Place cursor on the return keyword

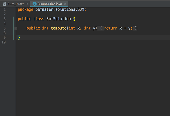tap(110, 28)
